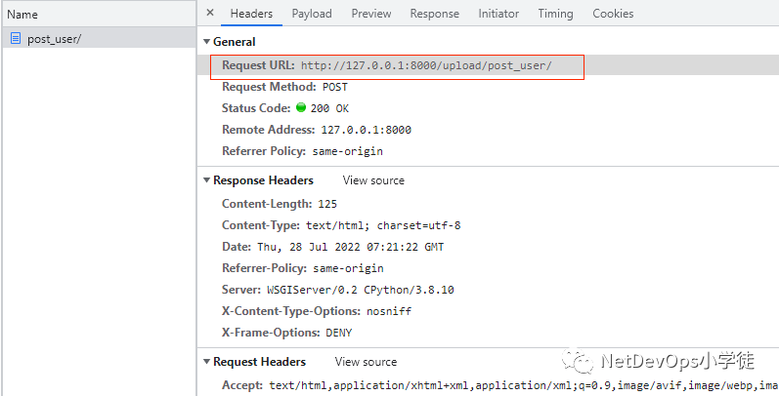The width and height of the screenshot is (779, 396).
Task: Select the Headers tab
Action: pyautogui.click(x=251, y=14)
